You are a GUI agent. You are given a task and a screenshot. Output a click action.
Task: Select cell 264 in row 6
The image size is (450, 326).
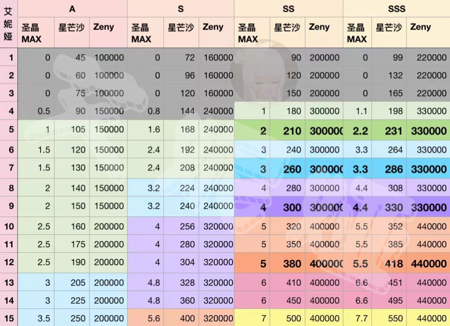389,149
